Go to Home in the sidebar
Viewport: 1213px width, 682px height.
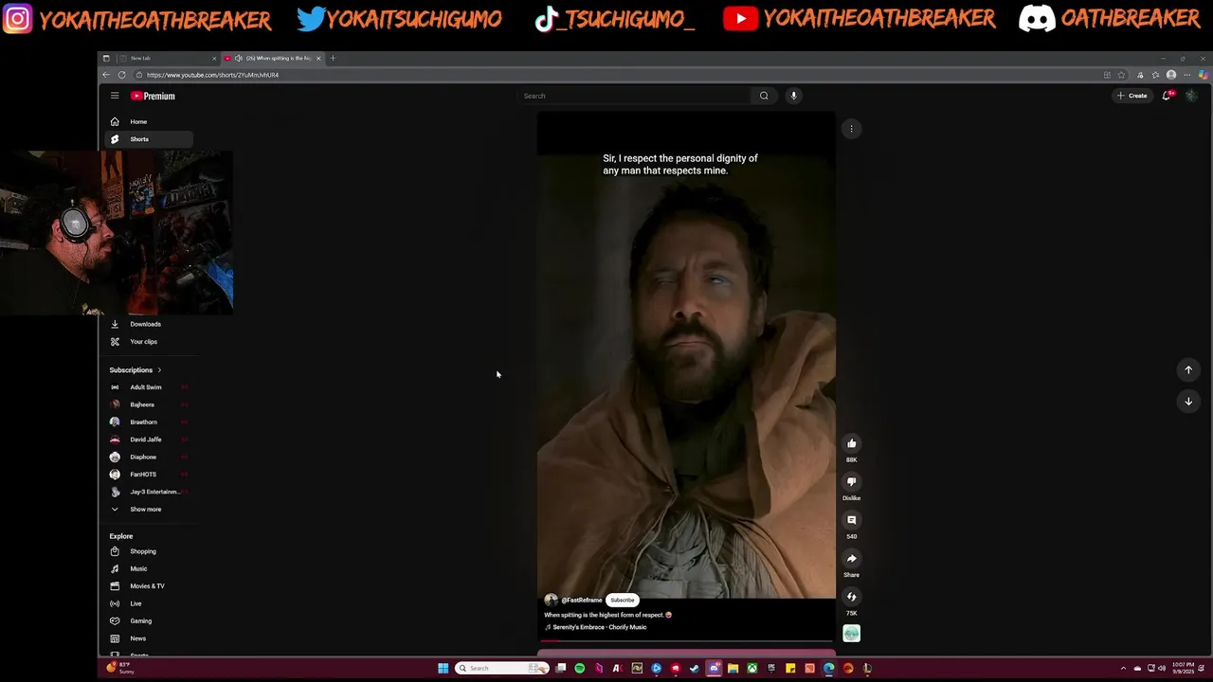(147, 122)
